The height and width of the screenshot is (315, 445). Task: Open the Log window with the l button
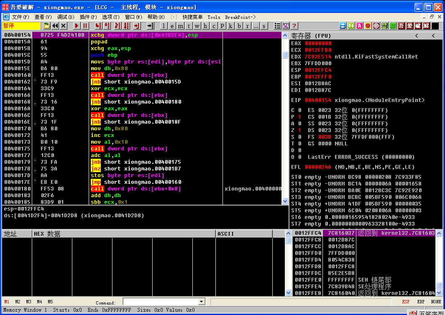[164, 26]
